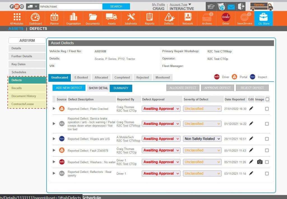Click the ADD NEW DEFECT button

tap(69, 88)
